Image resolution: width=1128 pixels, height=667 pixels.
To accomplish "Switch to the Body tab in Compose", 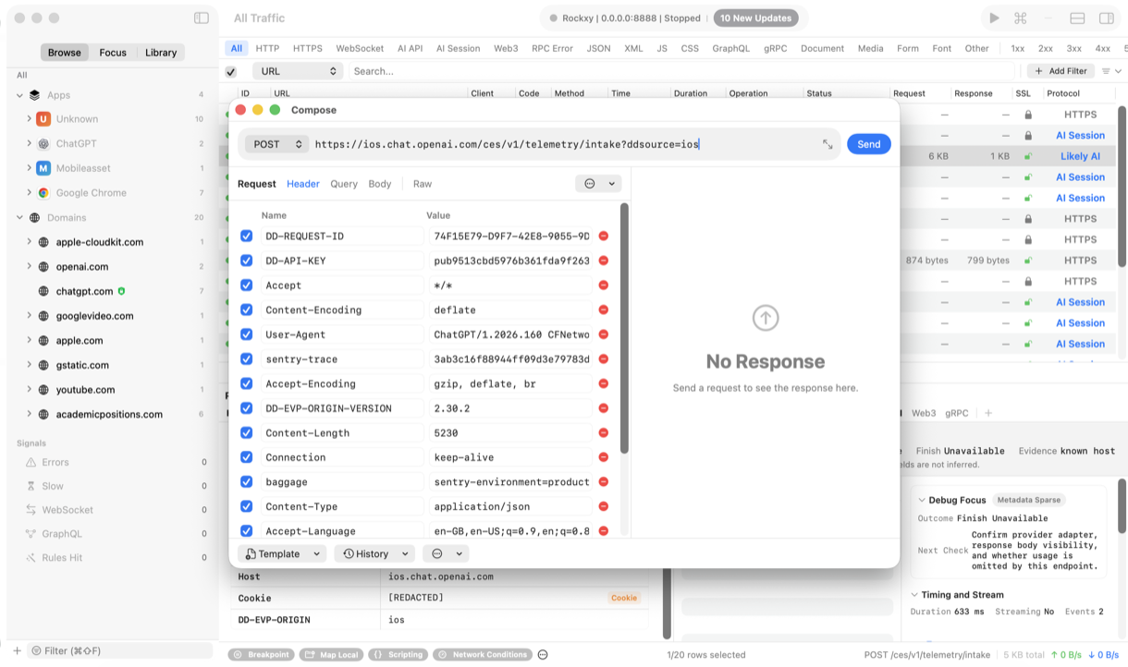I will (x=380, y=184).
